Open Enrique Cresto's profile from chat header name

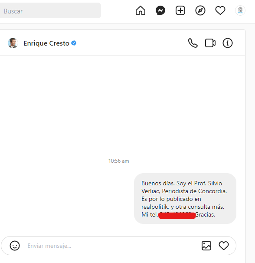[x=46, y=43]
